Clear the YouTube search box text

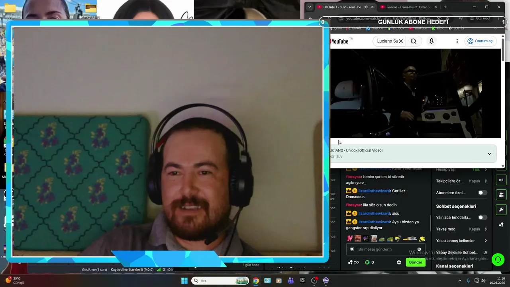click(x=401, y=41)
